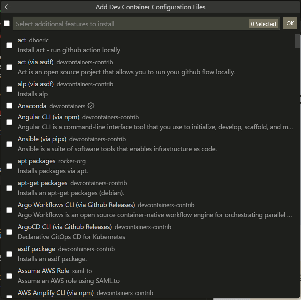Image resolution: width=301 pixels, height=300 pixels.
Task: Click the 'Anaconda' feature name
Action: [x=32, y=106]
